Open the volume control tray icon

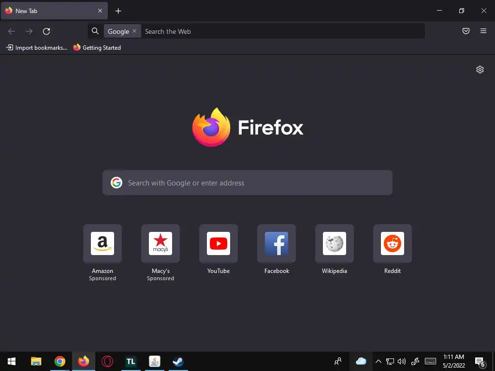click(402, 361)
